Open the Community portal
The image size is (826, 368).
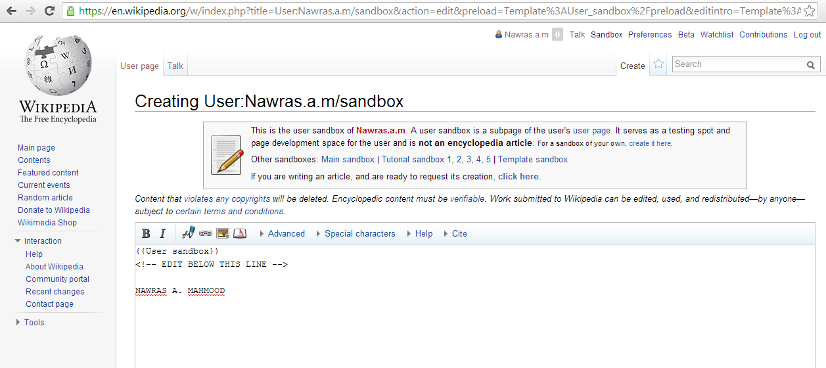(x=57, y=279)
